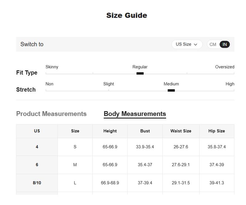Switch units to CM
The height and width of the screenshot is (205, 246).
tap(213, 44)
